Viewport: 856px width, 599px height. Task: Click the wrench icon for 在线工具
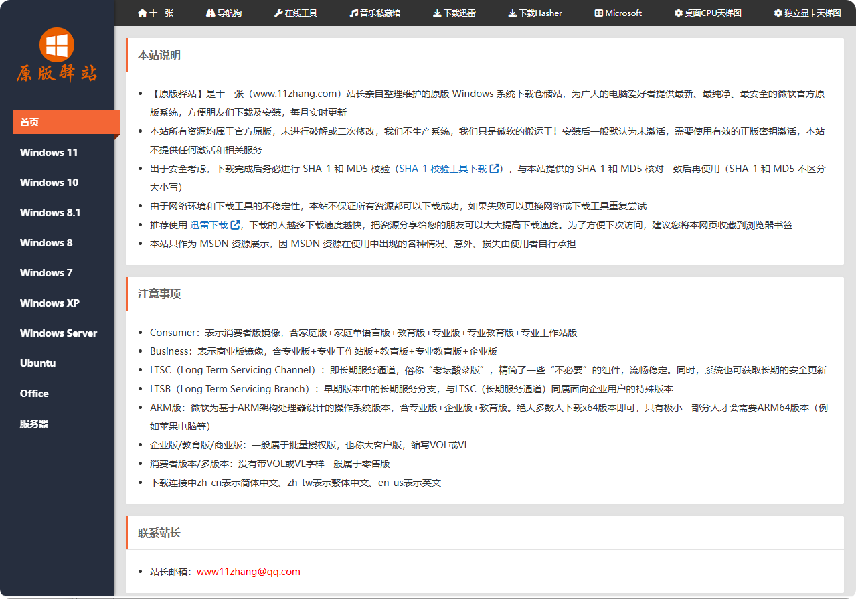point(278,13)
